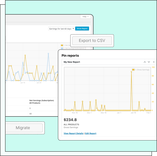
Task: Click the Export to CSV button
Action: tap(92, 40)
